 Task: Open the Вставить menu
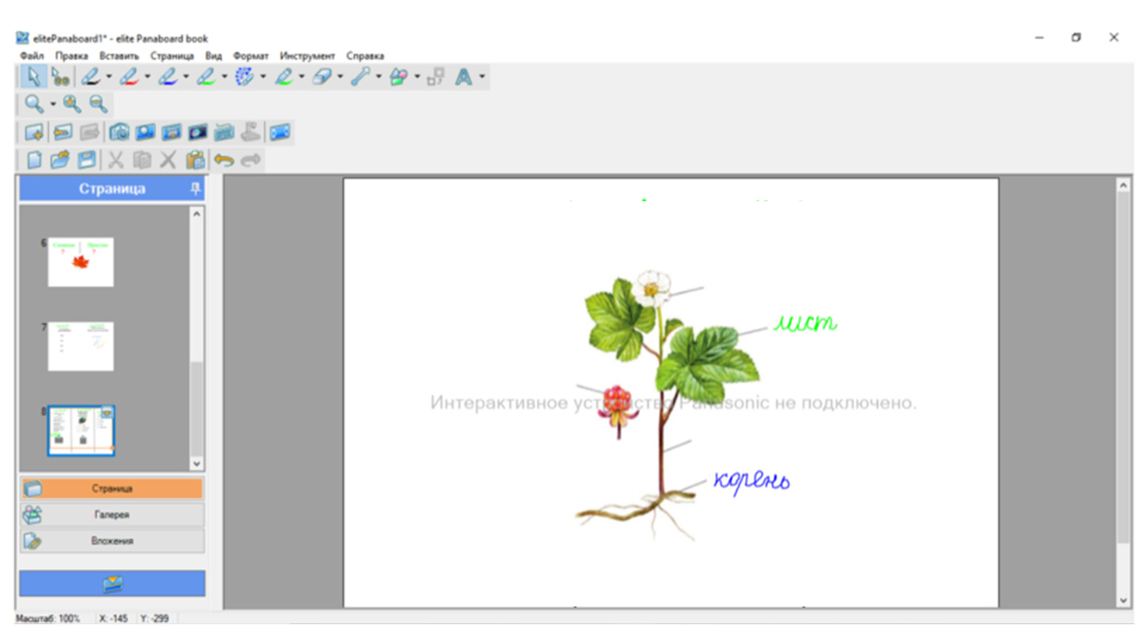point(118,56)
